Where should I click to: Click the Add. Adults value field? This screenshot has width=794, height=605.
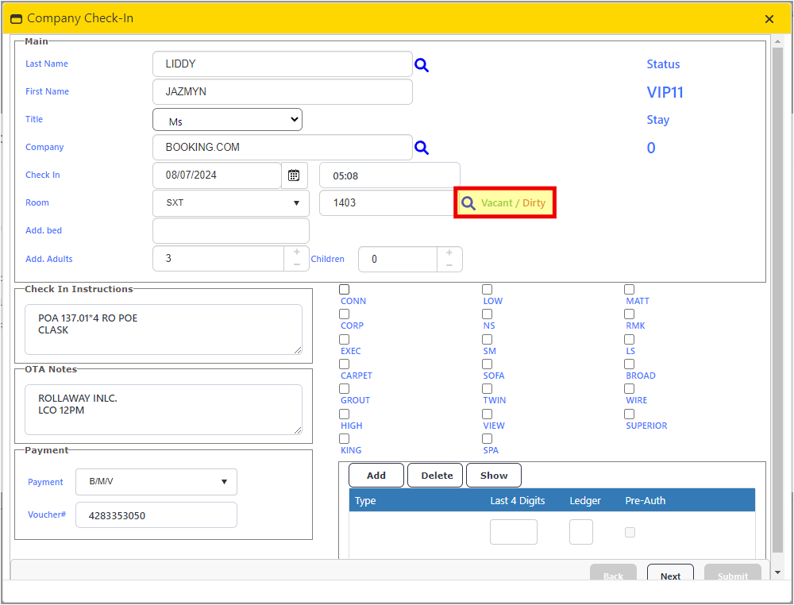point(219,259)
